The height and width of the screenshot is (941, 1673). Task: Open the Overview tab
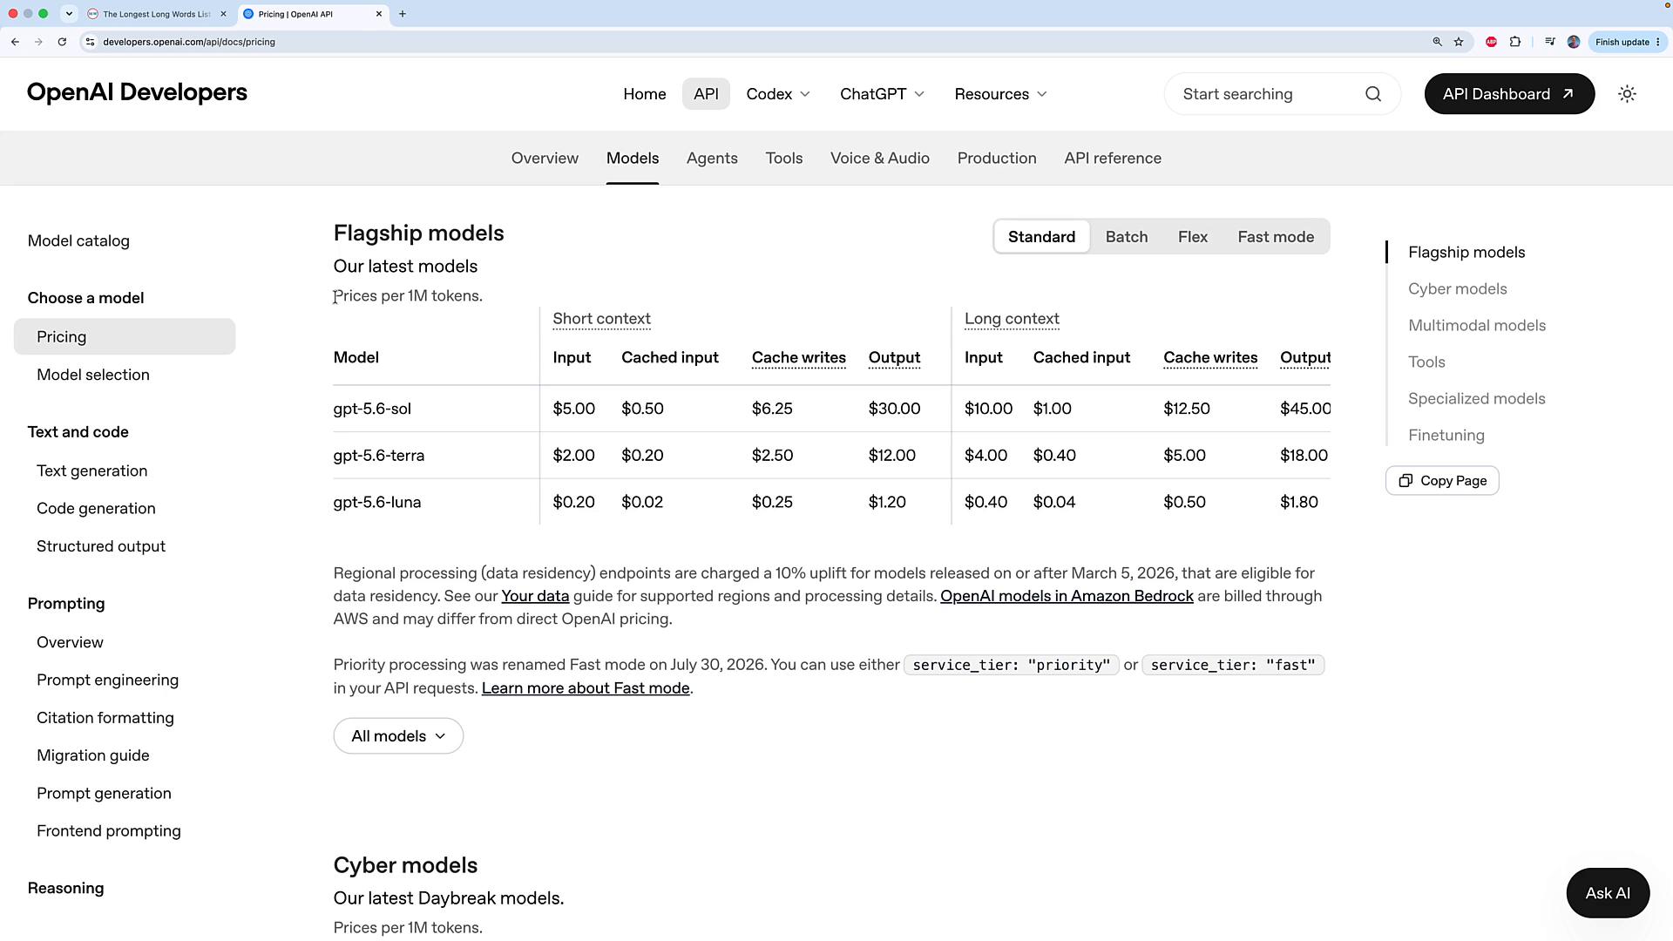click(x=545, y=159)
